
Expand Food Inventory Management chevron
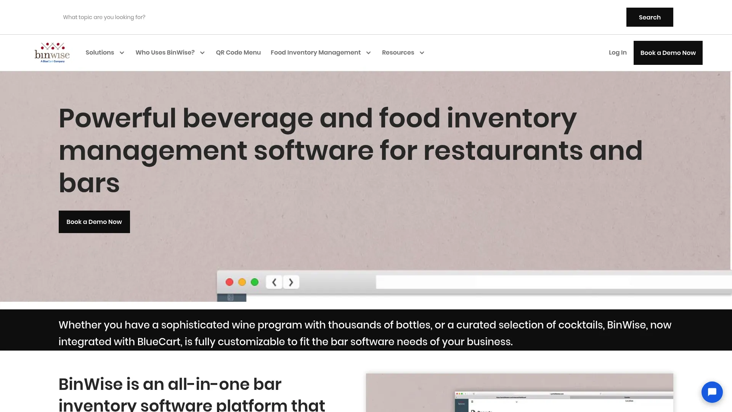click(x=368, y=53)
